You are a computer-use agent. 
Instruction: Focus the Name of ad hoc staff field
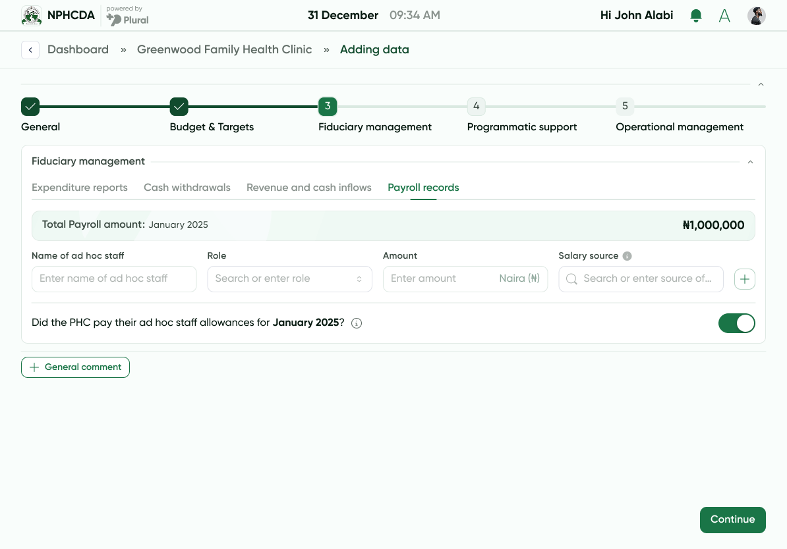(x=114, y=279)
